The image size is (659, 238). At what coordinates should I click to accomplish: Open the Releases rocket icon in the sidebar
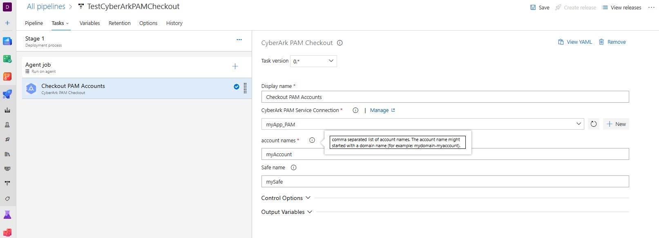[x=7, y=139]
